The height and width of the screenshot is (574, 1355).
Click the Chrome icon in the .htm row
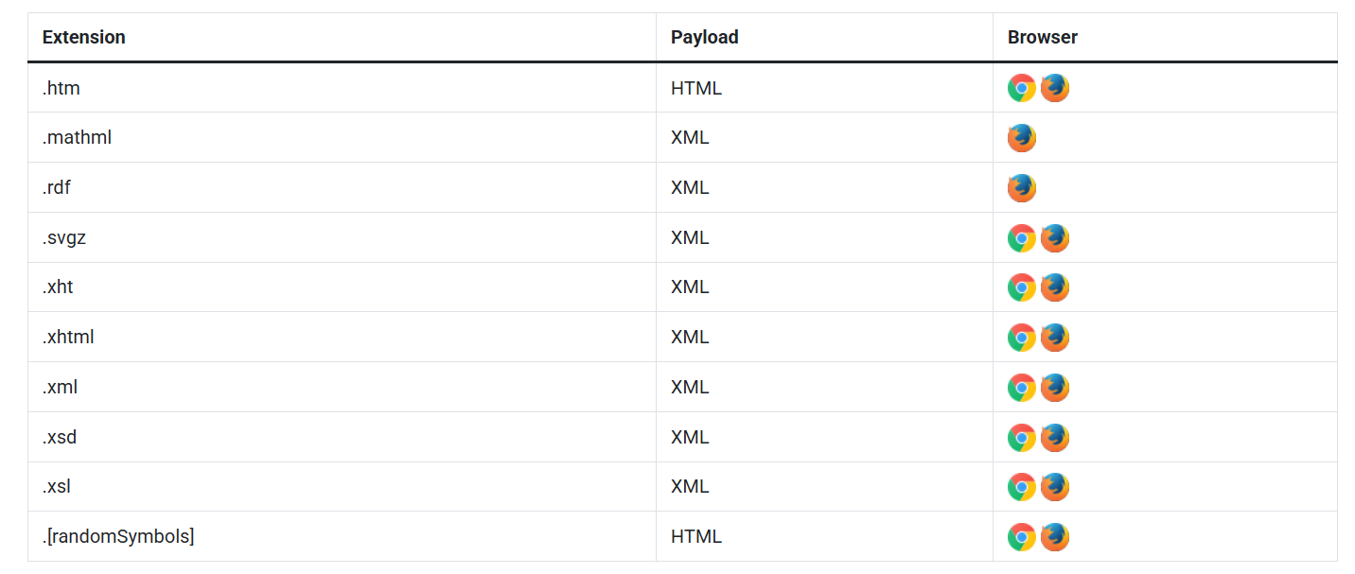[x=1021, y=88]
